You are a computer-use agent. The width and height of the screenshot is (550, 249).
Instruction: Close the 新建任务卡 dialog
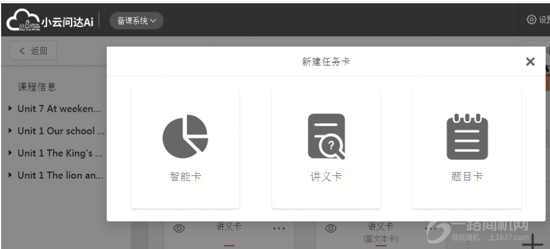coord(530,61)
